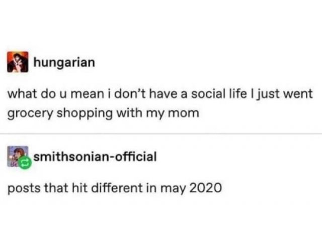
Task: Click the words 'just went' in the post
Action: (284, 94)
